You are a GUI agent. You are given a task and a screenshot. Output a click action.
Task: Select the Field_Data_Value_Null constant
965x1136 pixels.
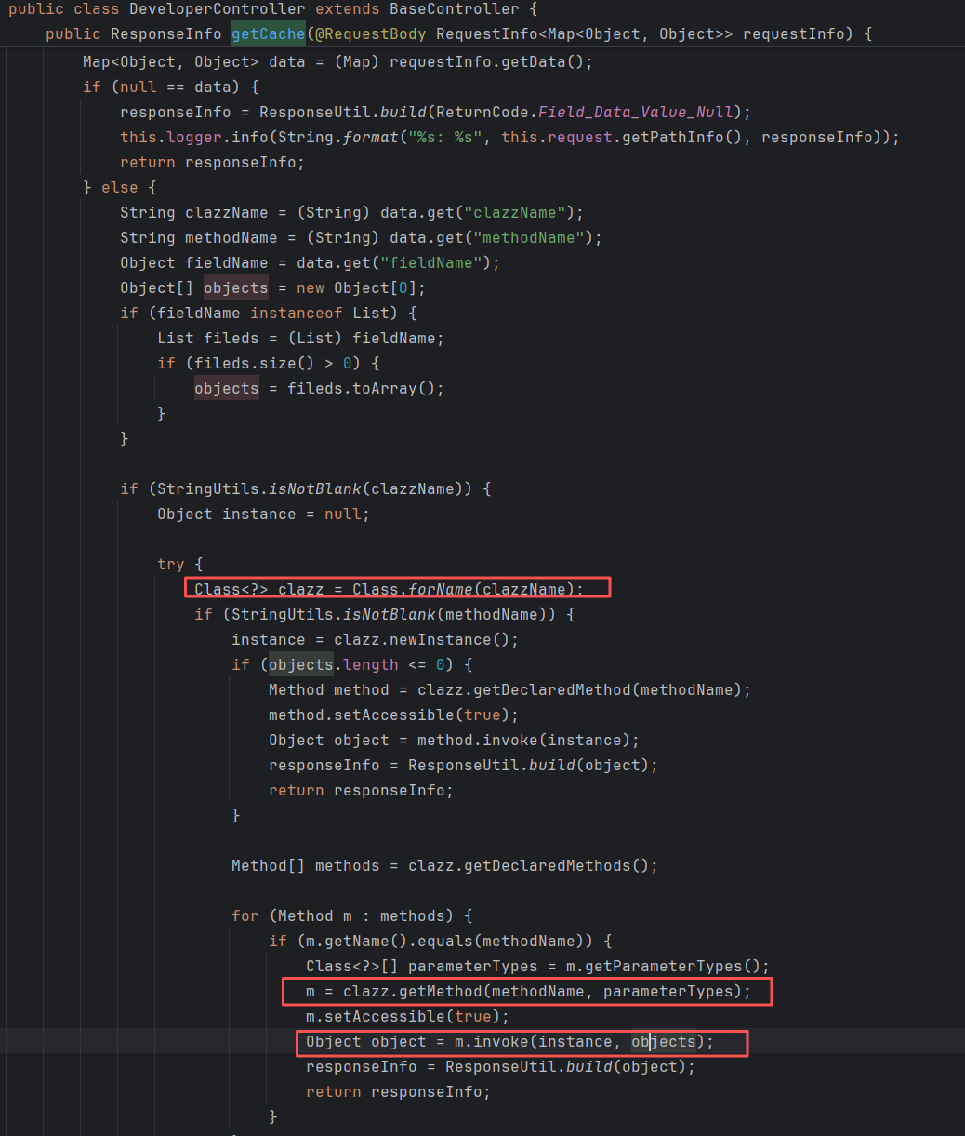click(x=636, y=112)
